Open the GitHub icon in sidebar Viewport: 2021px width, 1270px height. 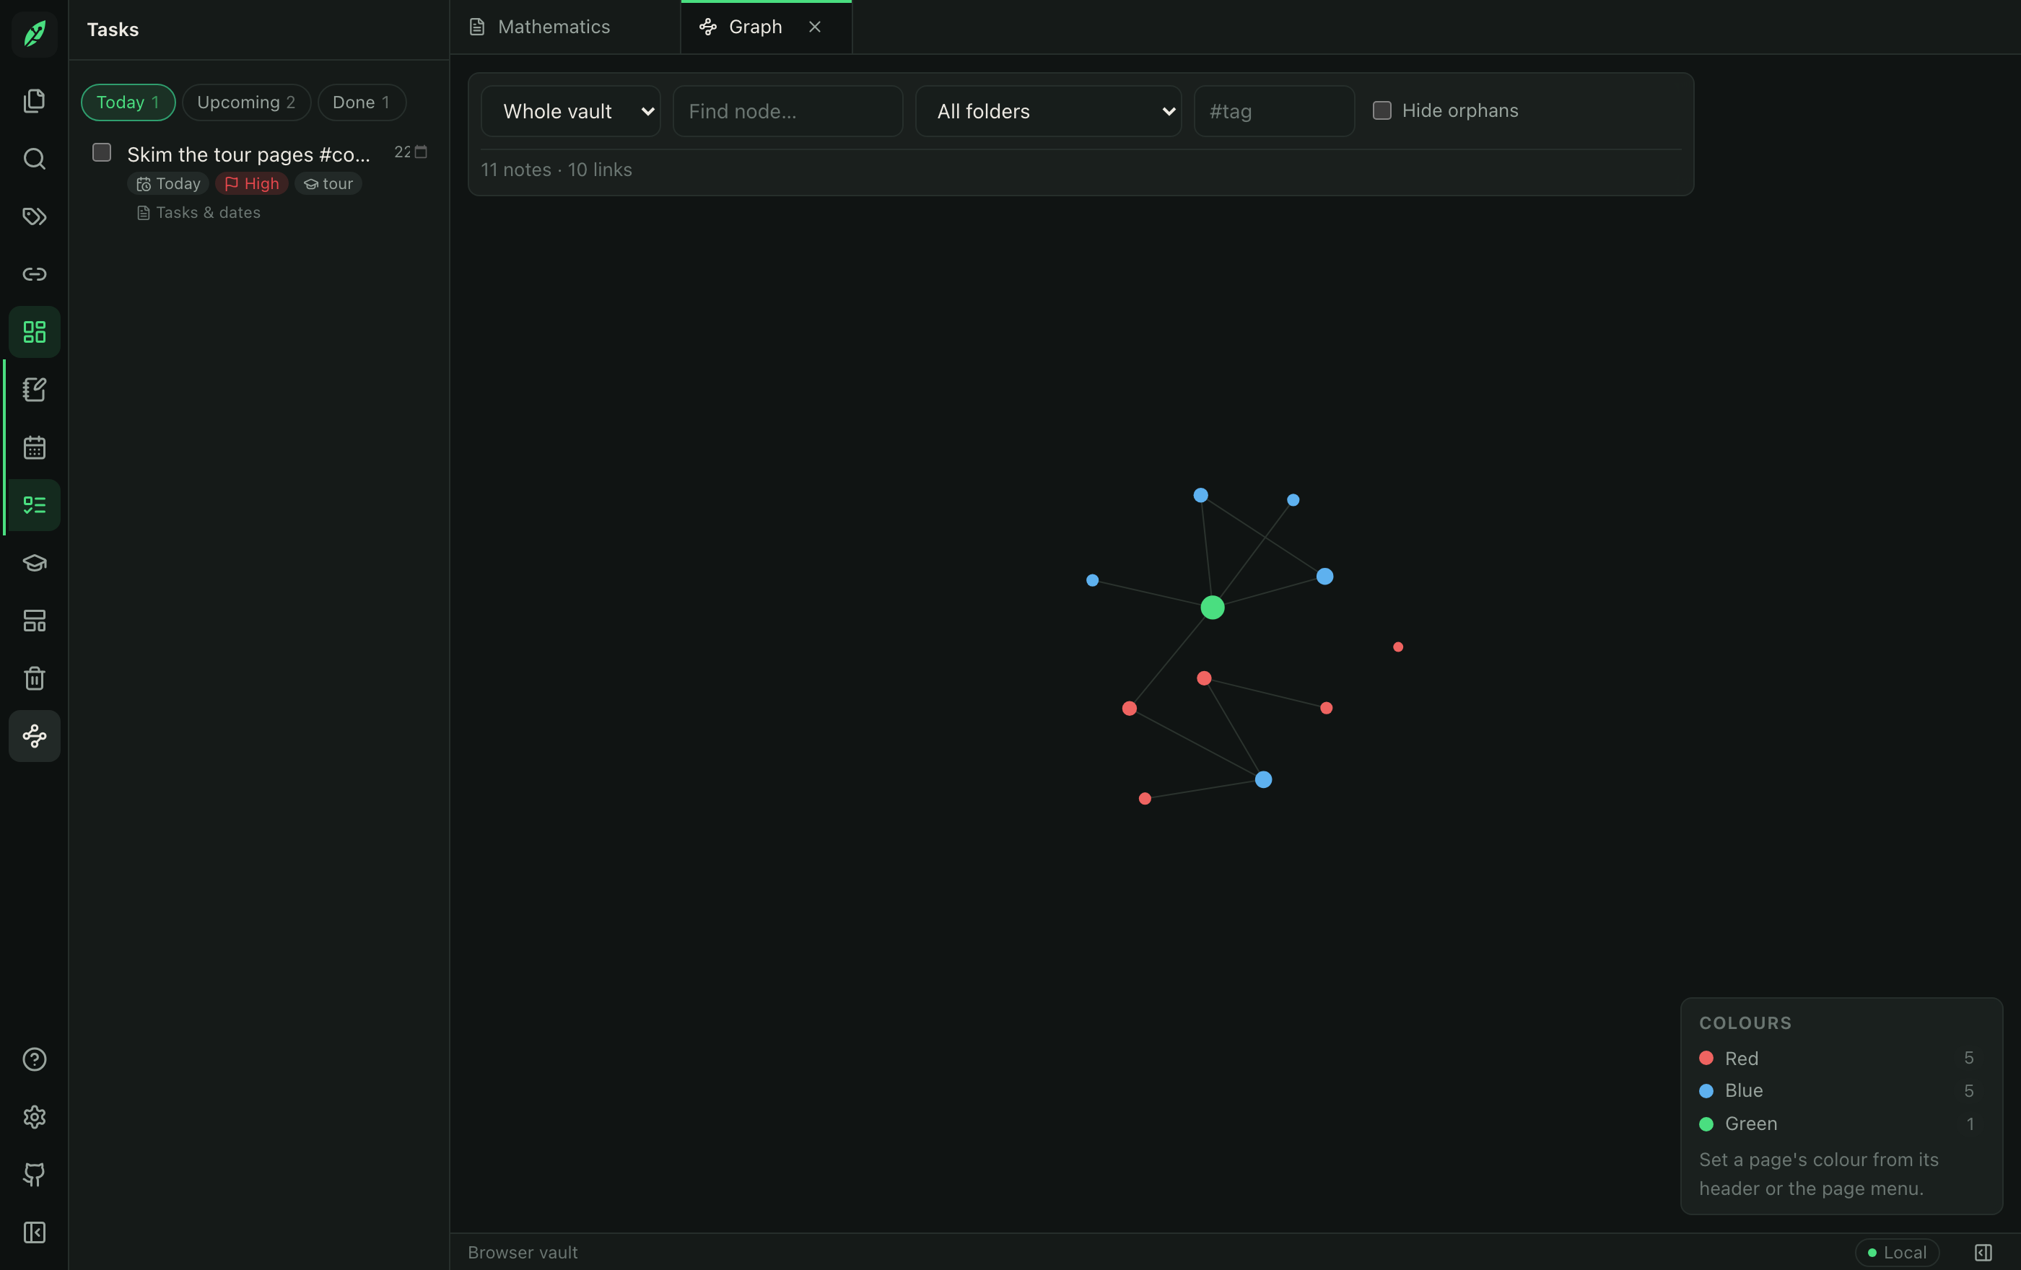[x=35, y=1174]
